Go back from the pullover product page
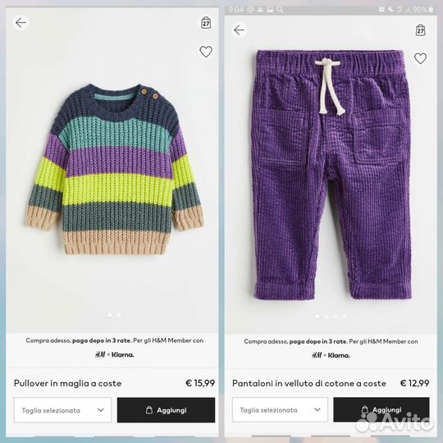 click(21, 23)
